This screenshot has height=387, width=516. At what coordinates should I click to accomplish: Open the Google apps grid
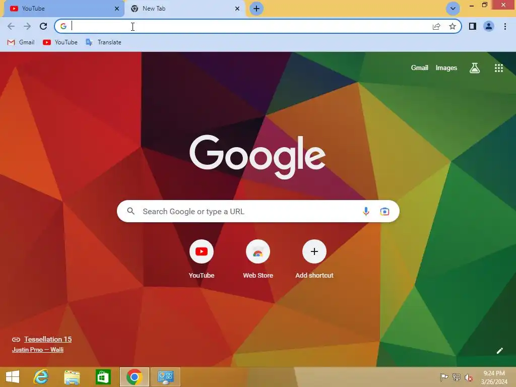coord(499,68)
